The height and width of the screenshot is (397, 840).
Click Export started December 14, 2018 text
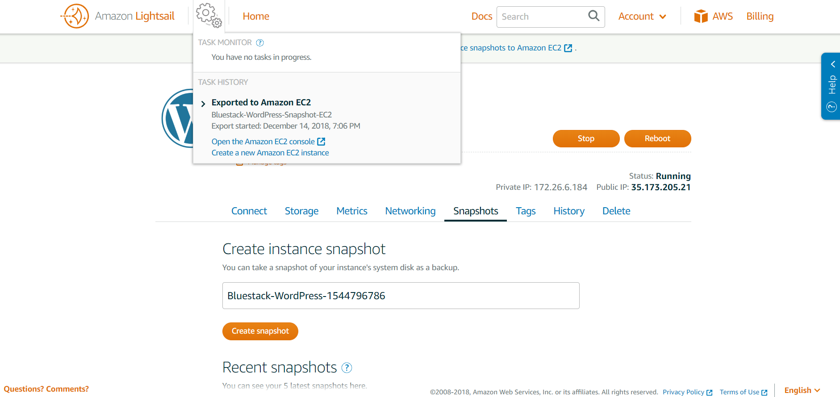click(x=286, y=126)
